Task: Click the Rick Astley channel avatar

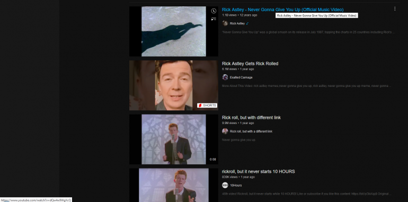Action: [x=225, y=23]
